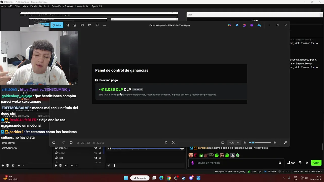
Task: Open scene filters icon in Scenes panel
Action: [13, 166]
